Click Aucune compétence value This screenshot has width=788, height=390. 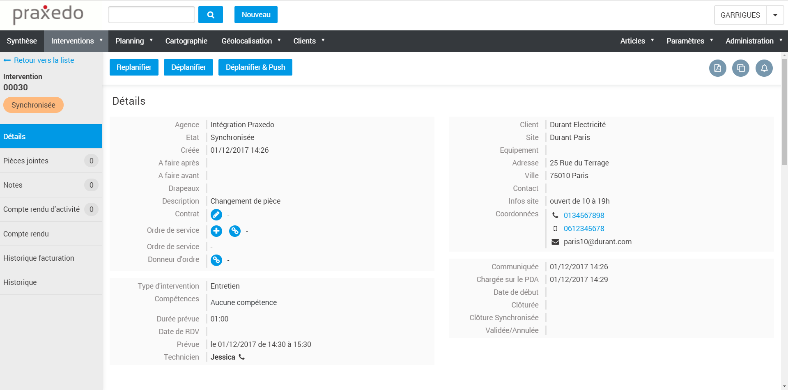coord(244,303)
